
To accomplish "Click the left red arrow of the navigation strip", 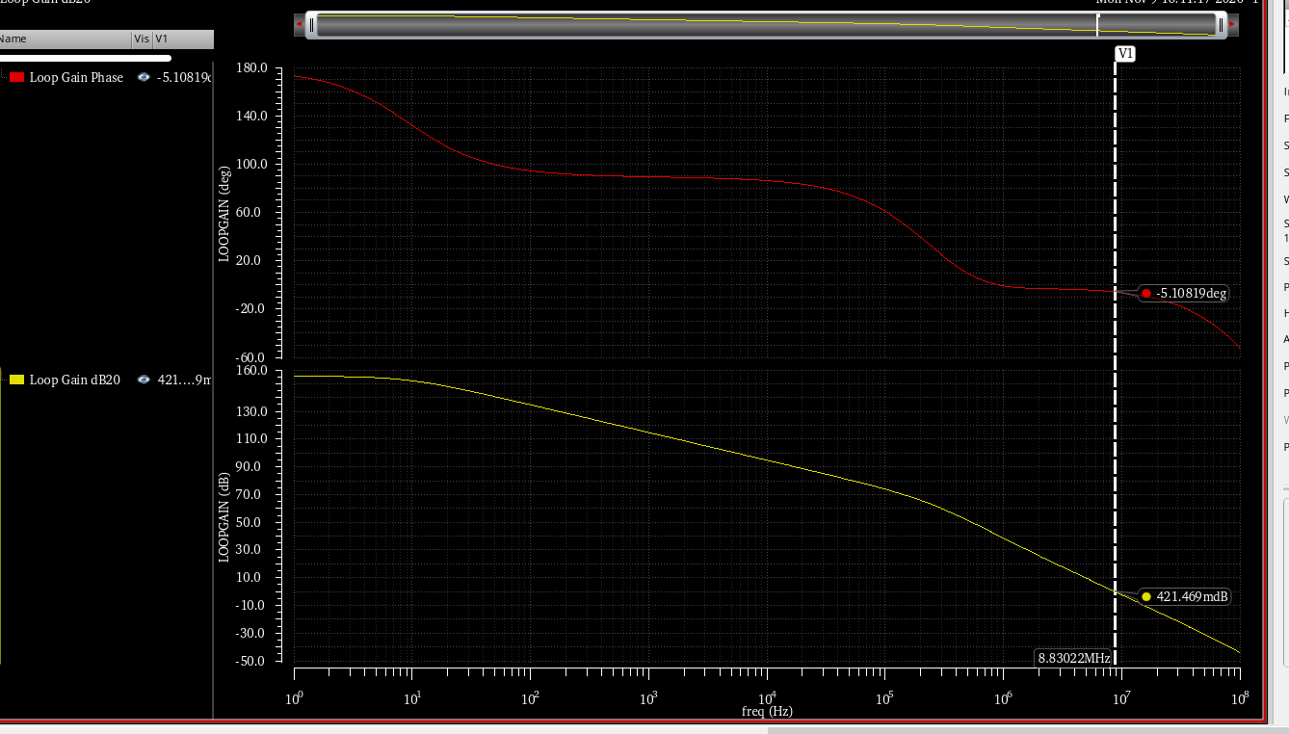I will pos(297,24).
